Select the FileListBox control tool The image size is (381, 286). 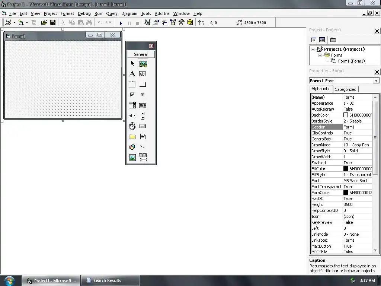tap(143, 137)
